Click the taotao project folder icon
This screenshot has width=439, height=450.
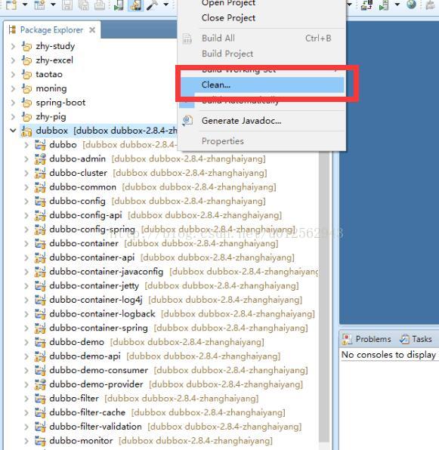coord(26,74)
